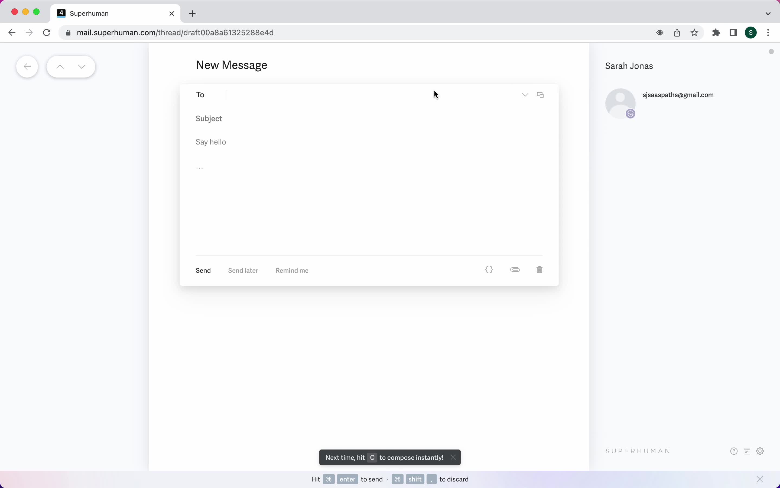This screenshot has height=488, width=780.
Task: Click the discard email trash icon
Action: point(539,269)
